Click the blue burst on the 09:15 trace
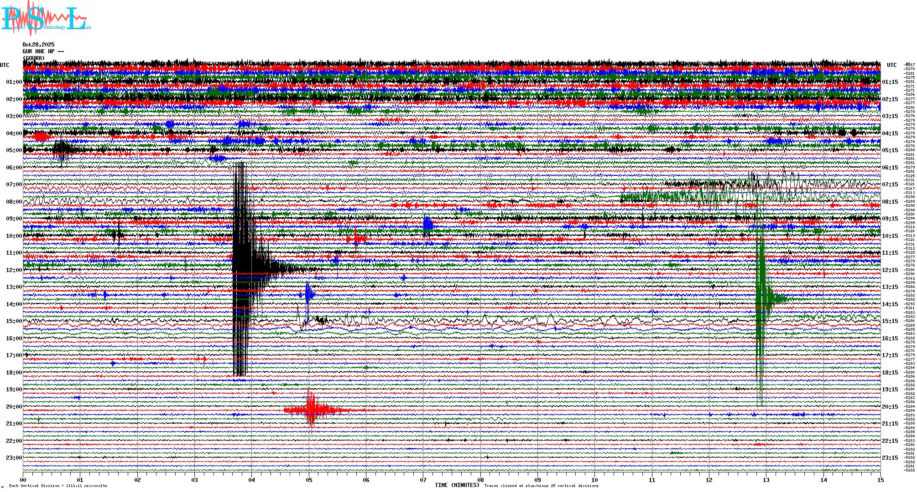The height and width of the screenshot is (492, 917). [x=427, y=224]
